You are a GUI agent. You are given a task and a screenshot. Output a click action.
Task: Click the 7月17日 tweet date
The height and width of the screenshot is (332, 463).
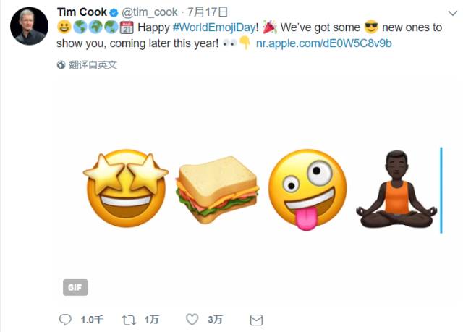tap(208, 12)
